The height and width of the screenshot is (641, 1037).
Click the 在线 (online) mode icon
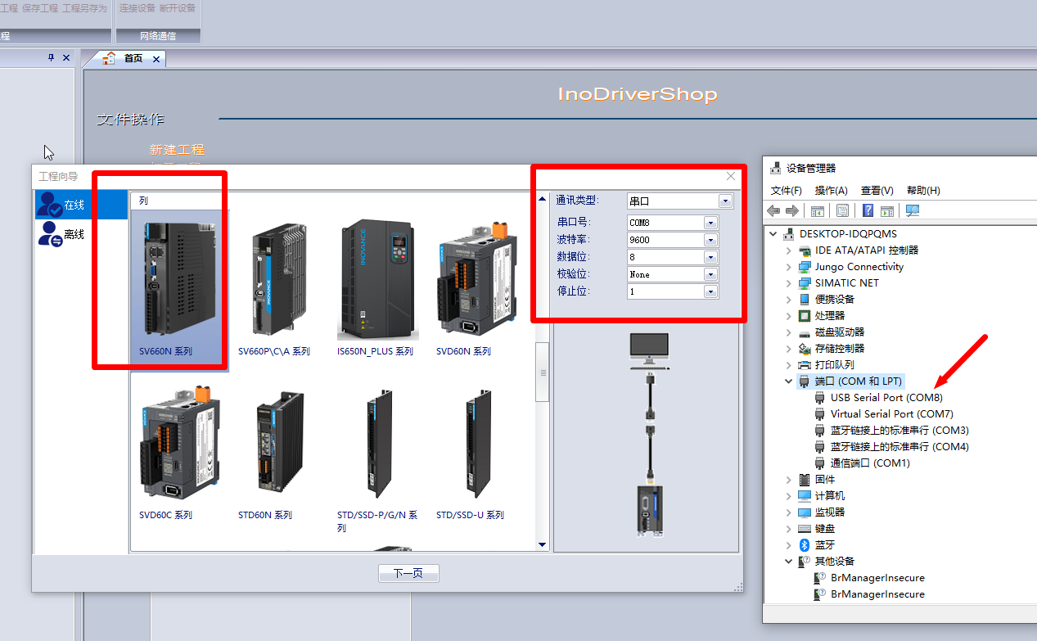(x=51, y=205)
